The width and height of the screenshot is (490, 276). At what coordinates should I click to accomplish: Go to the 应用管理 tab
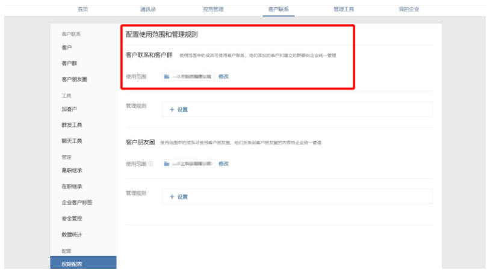(213, 10)
